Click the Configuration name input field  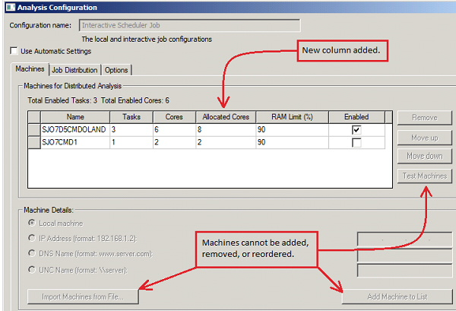pos(189,25)
